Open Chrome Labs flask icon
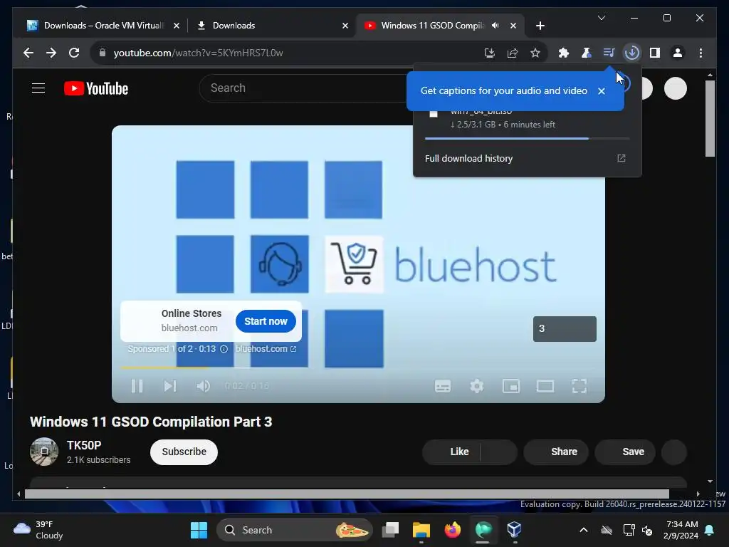This screenshot has height=547, width=729. [x=587, y=53]
